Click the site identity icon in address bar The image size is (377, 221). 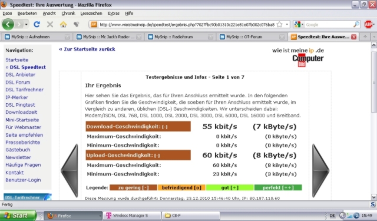click(x=94, y=25)
